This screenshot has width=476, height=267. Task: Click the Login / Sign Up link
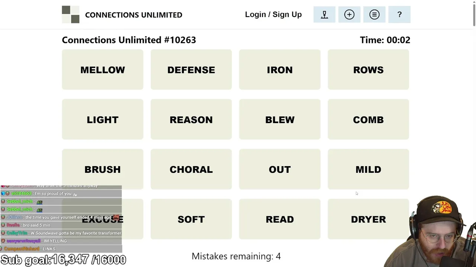(273, 14)
